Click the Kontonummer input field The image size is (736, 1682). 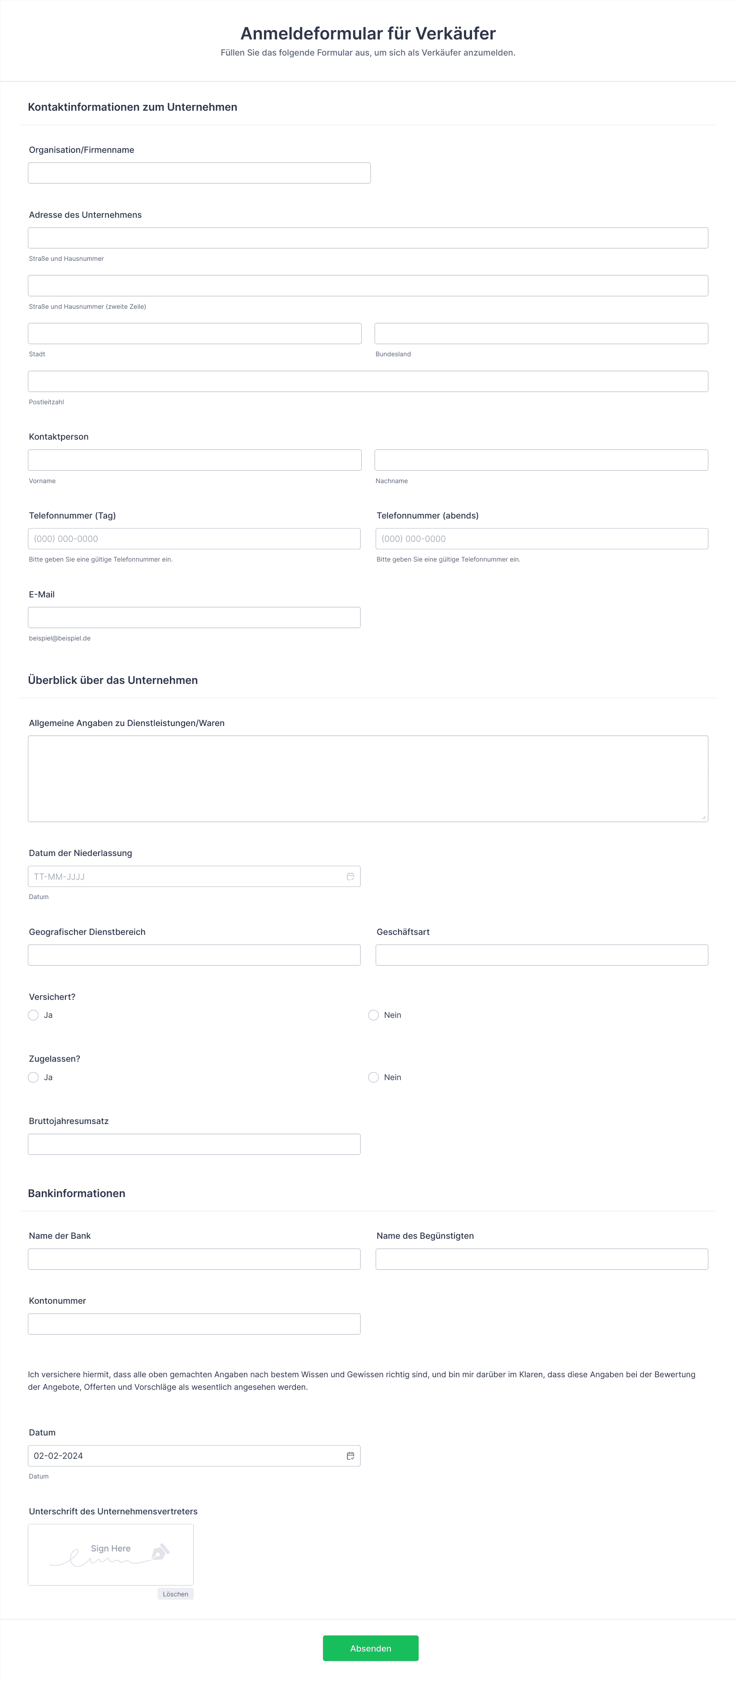click(x=194, y=1323)
